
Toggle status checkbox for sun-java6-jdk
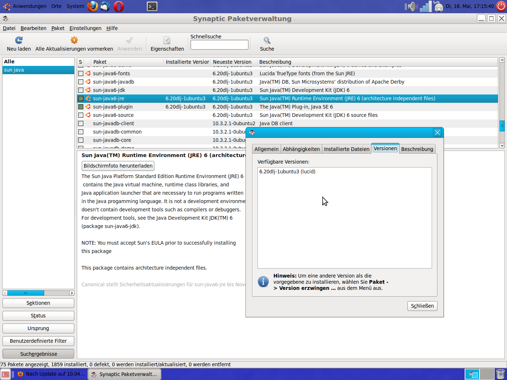coord(81,90)
